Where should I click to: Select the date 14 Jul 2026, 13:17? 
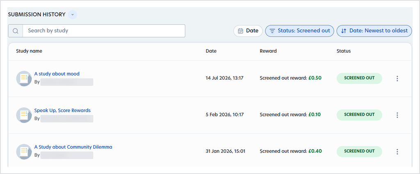[x=224, y=78]
